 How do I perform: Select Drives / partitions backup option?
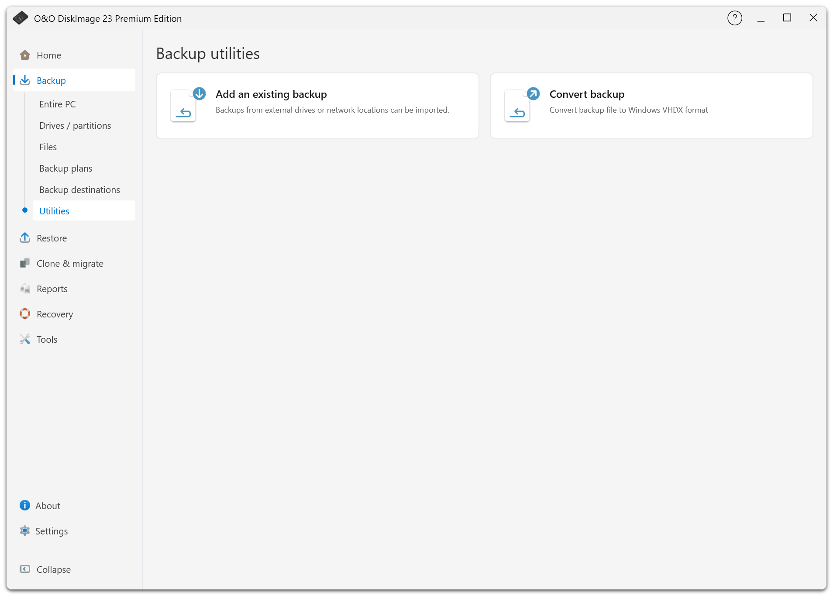[x=84, y=125]
